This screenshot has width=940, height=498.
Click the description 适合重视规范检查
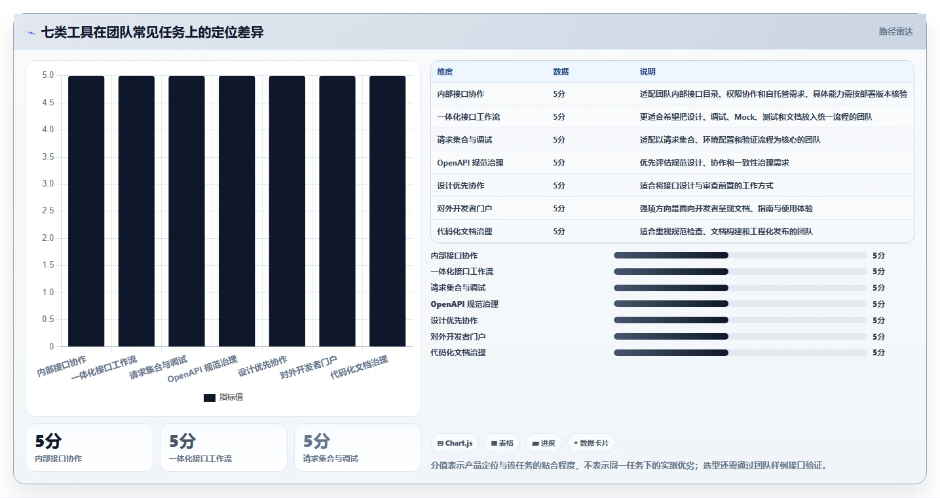coord(726,232)
